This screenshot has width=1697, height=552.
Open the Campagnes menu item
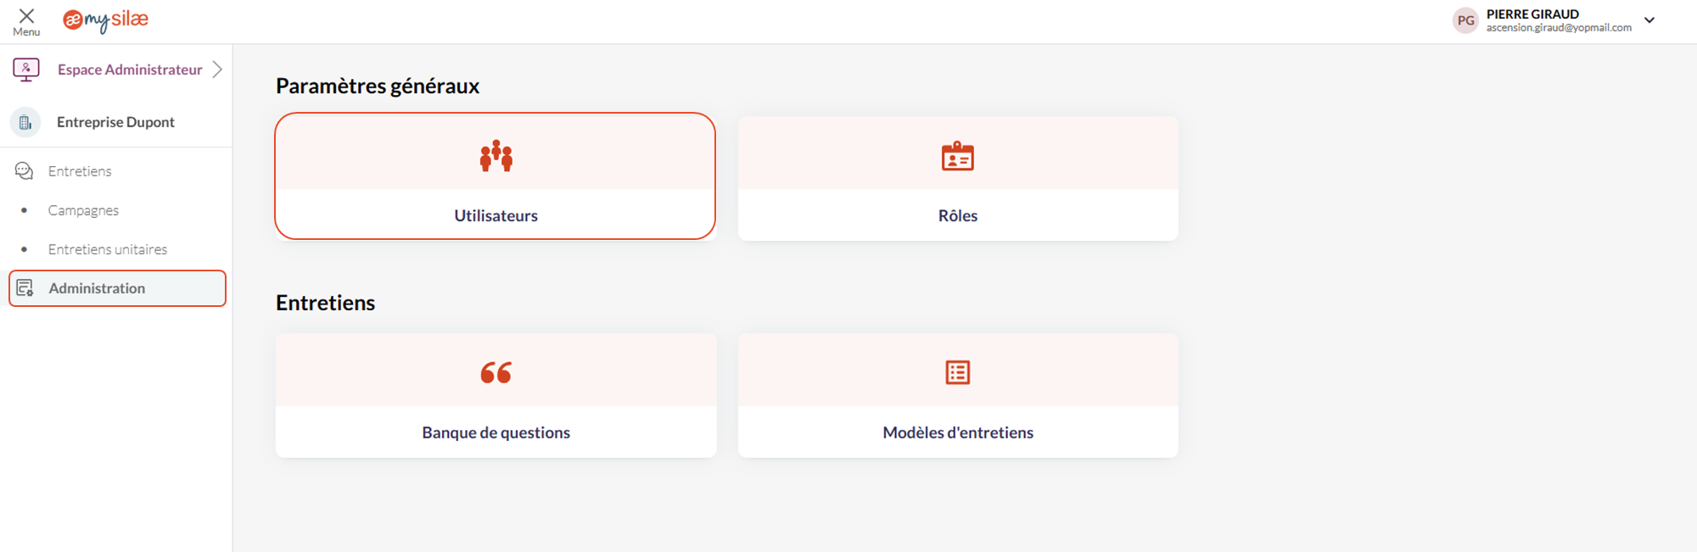point(83,210)
